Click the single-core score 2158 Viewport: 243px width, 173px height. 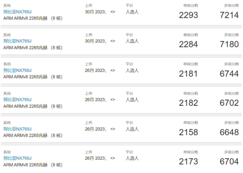pyautogui.click(x=188, y=133)
